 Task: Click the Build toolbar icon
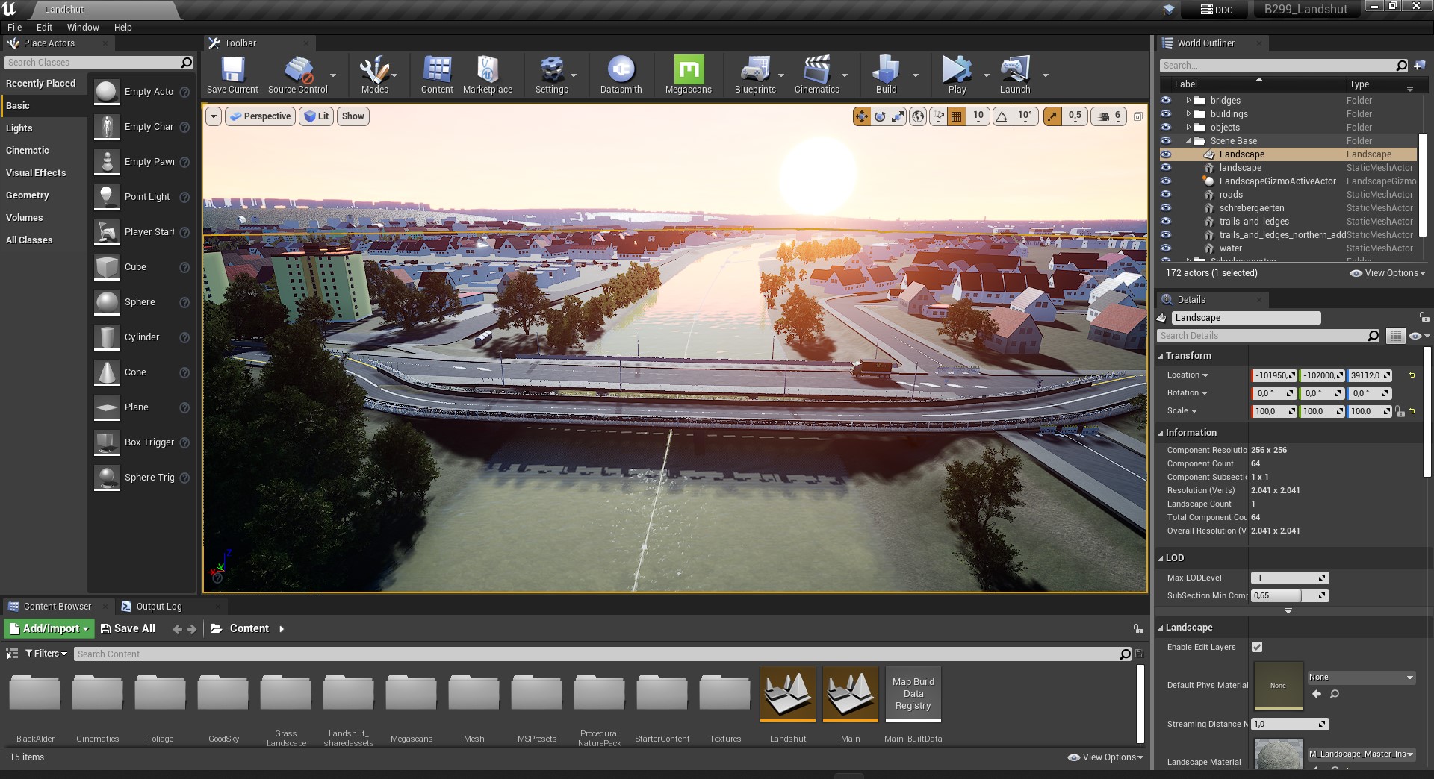tap(886, 71)
